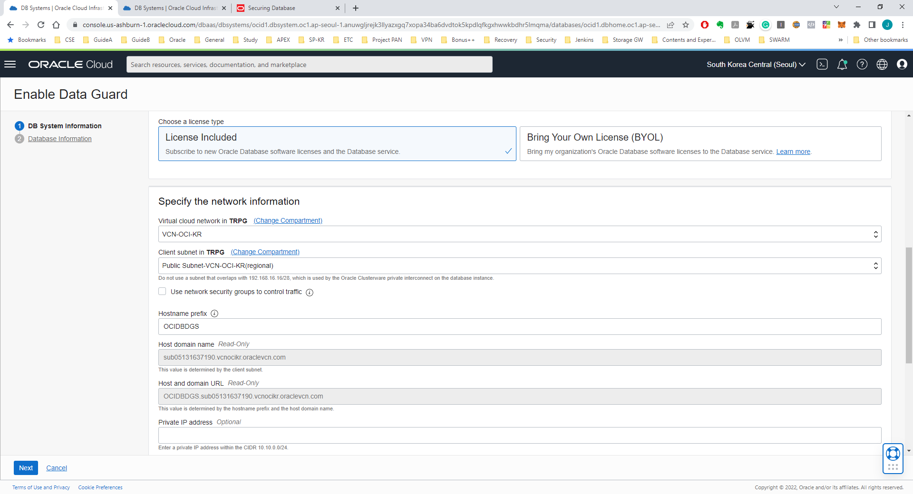
Task: Click the browser address bar URL
Action: click(x=371, y=25)
